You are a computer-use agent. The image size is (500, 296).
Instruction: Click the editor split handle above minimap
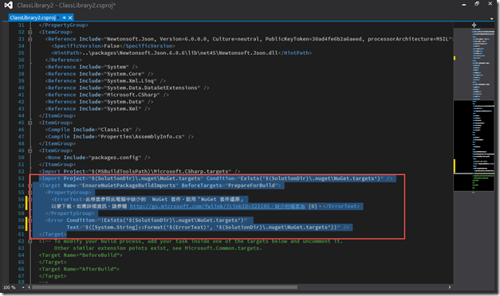pyautogui.click(x=474, y=25)
